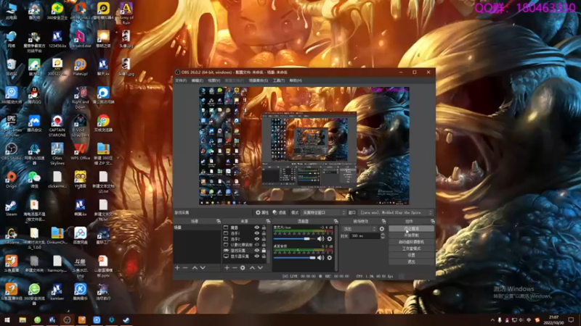This screenshot has height=326, width=581.
Task: Undock the Controls panel icon
Action: (432, 221)
